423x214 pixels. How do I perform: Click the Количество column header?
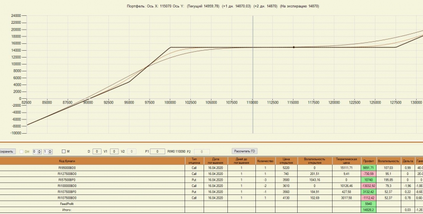click(x=265, y=161)
